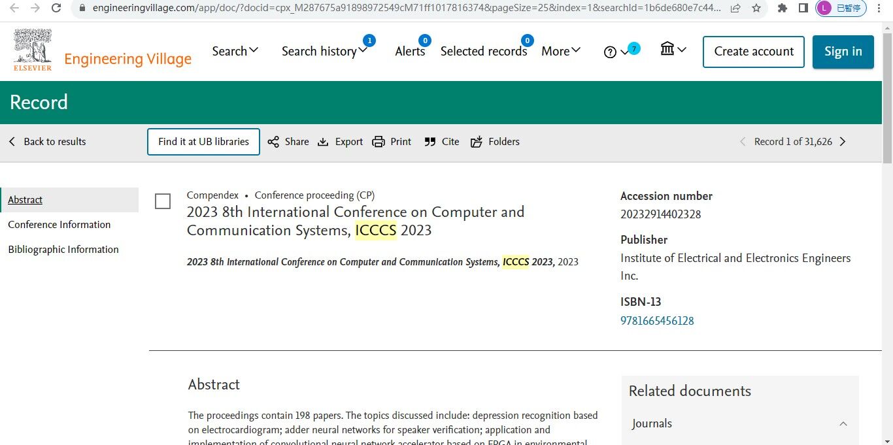The width and height of the screenshot is (893, 445).
Task: Click the Engineering Village logo text
Action: tap(128, 59)
